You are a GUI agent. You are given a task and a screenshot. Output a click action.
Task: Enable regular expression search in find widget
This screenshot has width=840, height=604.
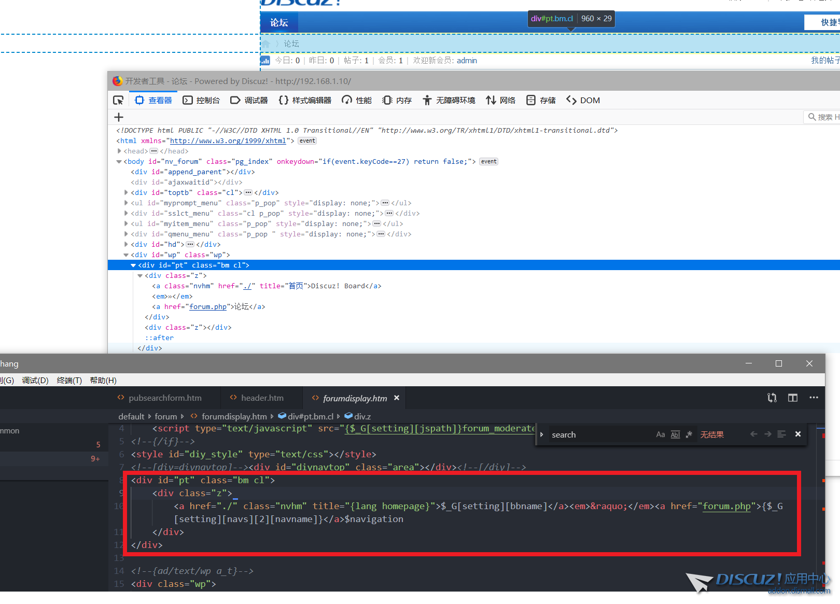click(x=689, y=434)
